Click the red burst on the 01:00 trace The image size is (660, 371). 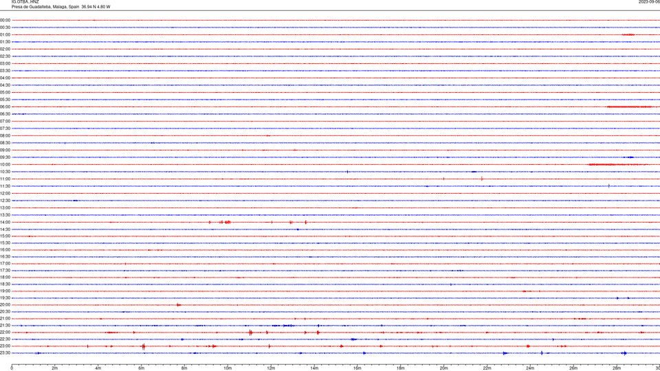tap(628, 34)
